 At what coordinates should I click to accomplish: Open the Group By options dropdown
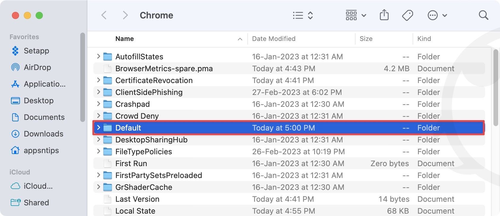[x=356, y=15]
